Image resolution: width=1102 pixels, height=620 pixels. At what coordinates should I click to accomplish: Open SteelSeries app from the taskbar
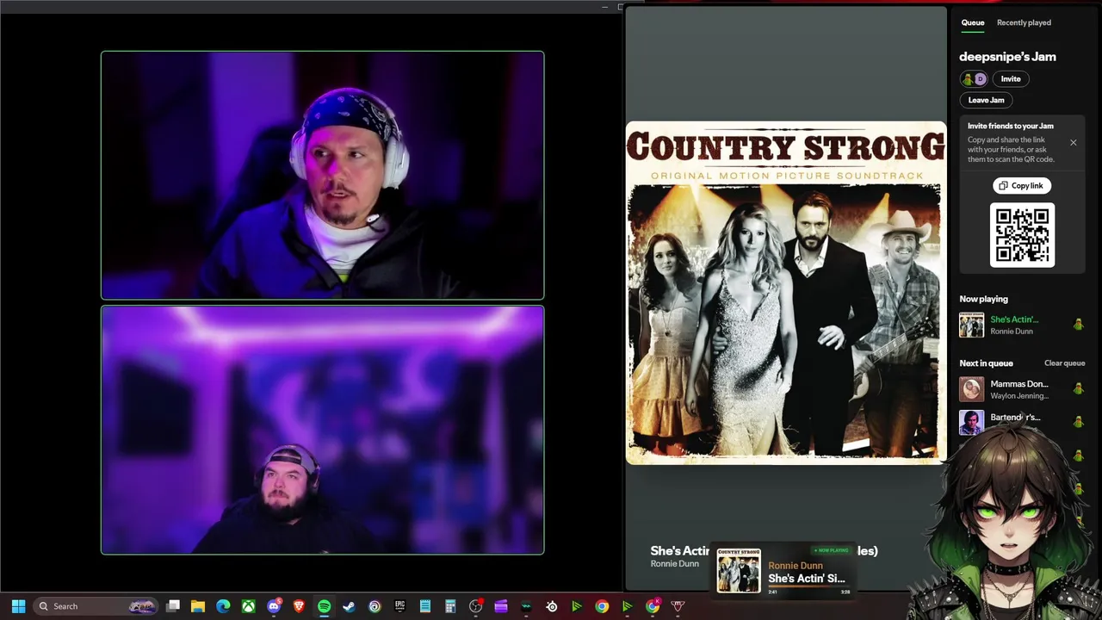(x=552, y=606)
